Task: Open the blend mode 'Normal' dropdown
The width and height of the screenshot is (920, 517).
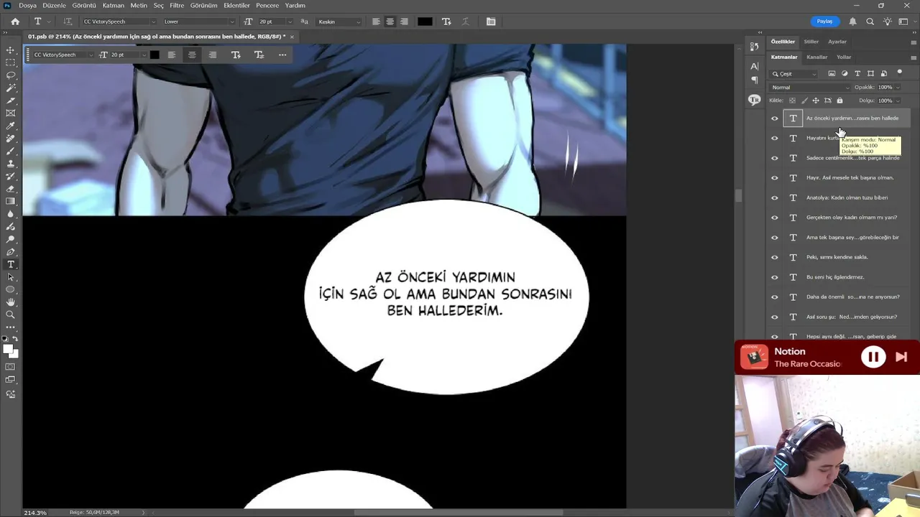Action: click(810, 88)
